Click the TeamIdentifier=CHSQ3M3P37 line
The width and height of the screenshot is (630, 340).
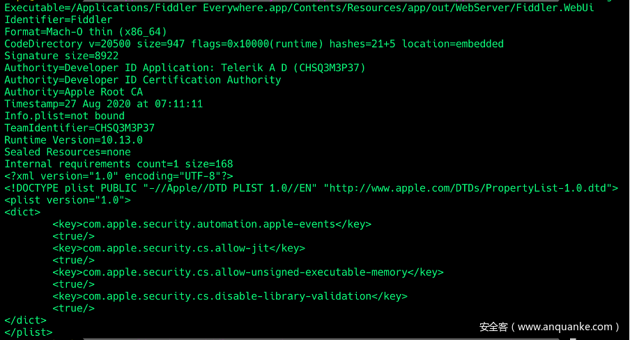pyautogui.click(x=79, y=128)
